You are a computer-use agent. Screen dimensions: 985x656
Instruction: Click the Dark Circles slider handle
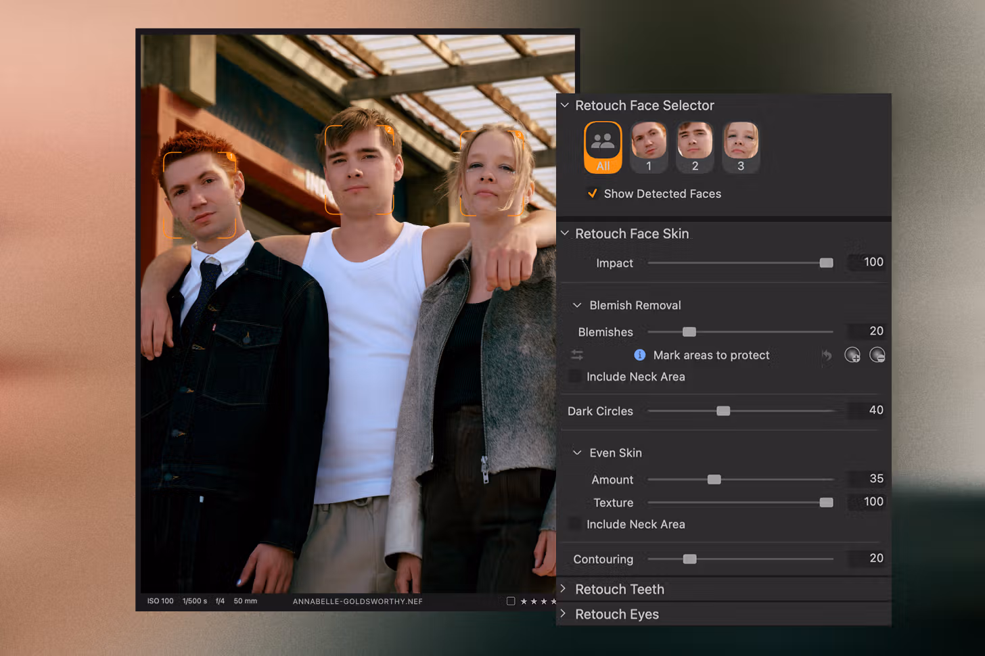[x=723, y=411]
